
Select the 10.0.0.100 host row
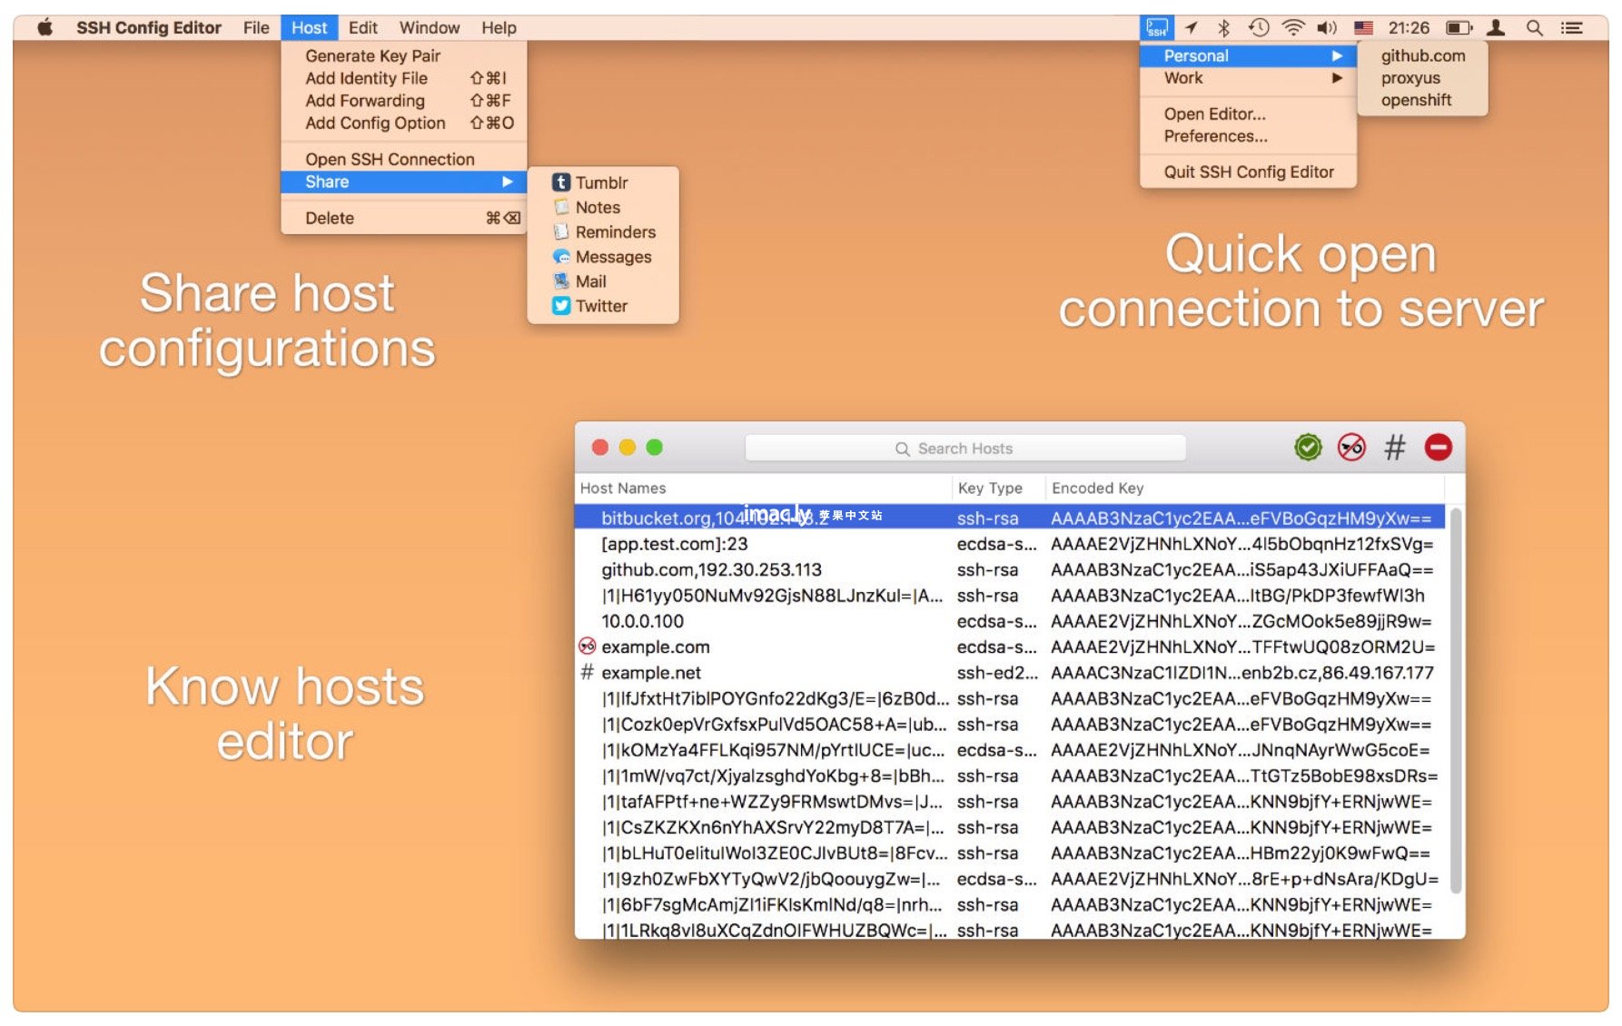[1010, 621]
